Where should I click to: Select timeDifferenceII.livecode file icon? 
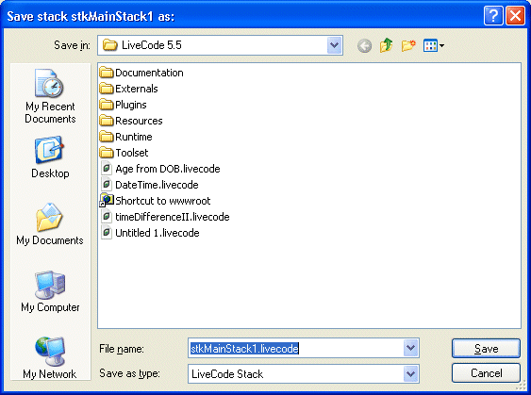coord(107,216)
